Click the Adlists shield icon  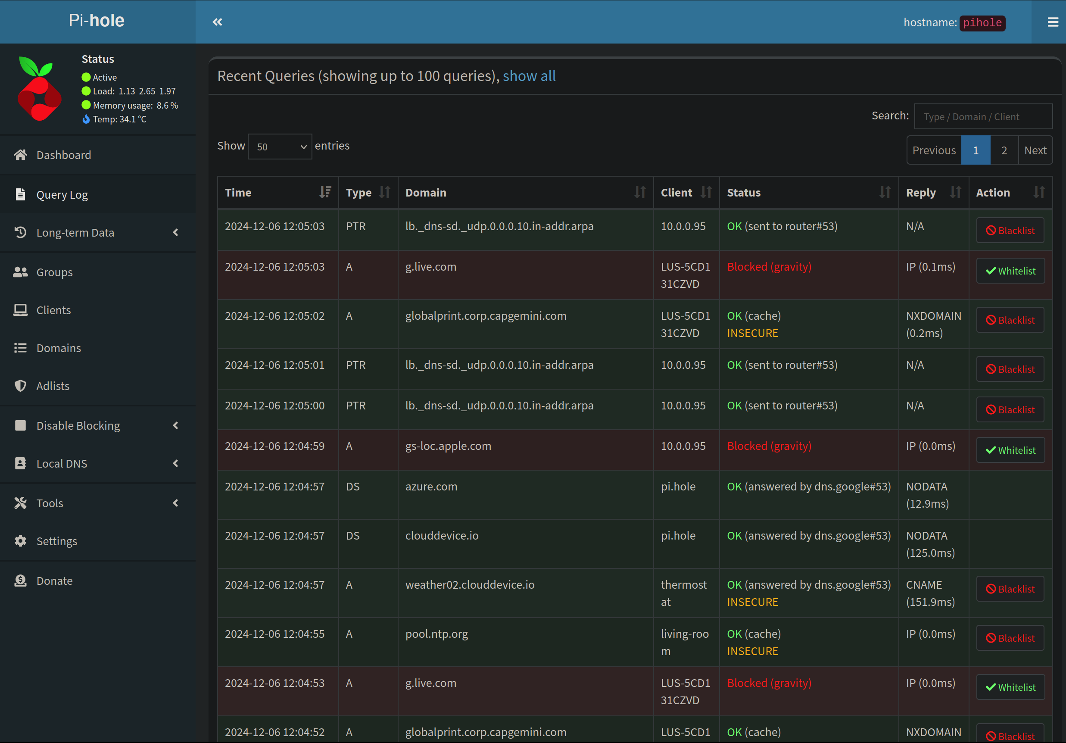(x=20, y=386)
